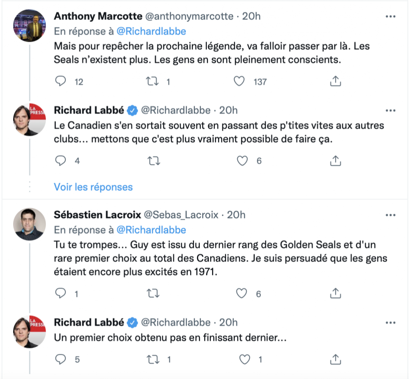The width and height of the screenshot is (409, 379).
Task: Click Anthony Marcotte's profile picture
Action: coord(30,24)
